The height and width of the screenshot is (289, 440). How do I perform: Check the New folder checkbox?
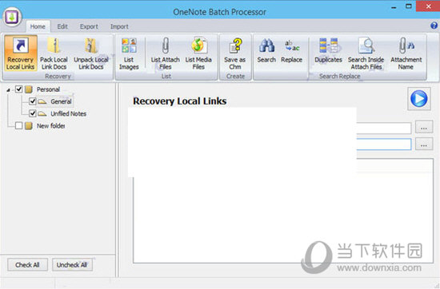[x=19, y=125]
